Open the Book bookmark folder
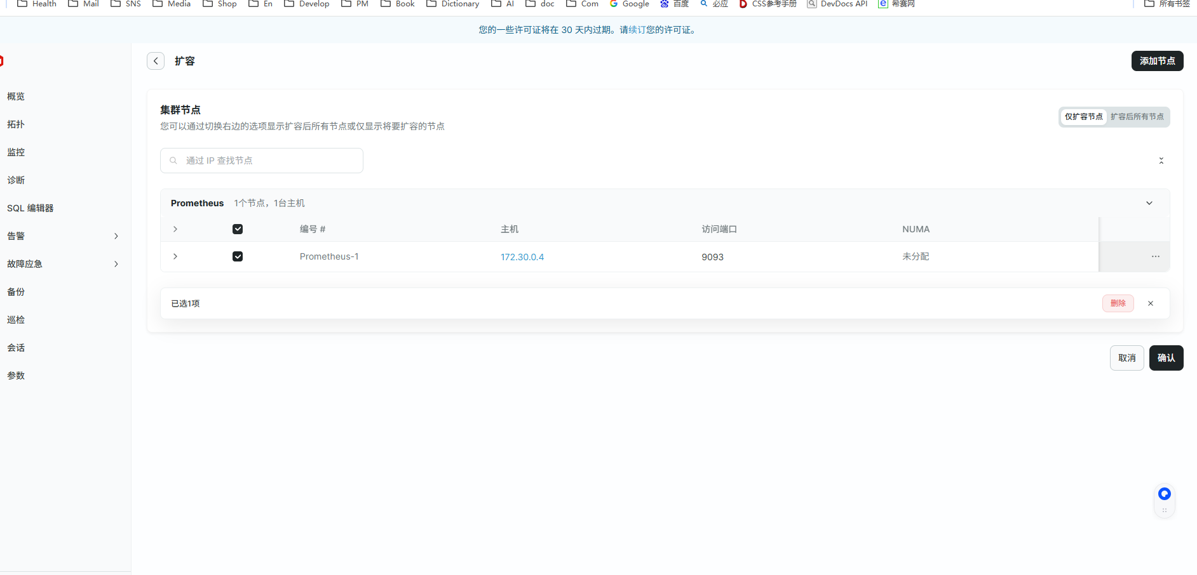1197x575 pixels. (x=398, y=4)
